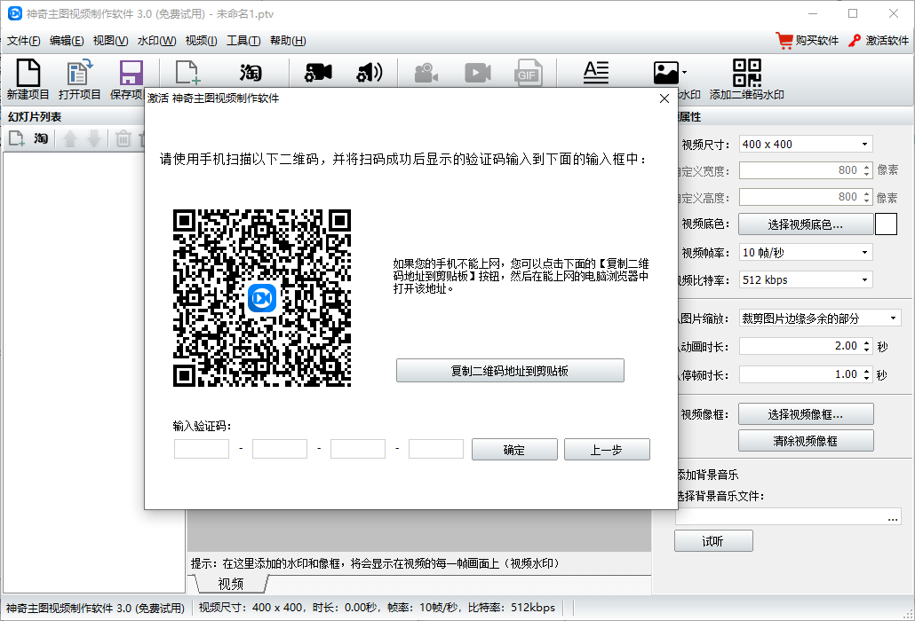Click the first verification code input box
Viewport: 915px width, 621px height.
tap(202, 449)
